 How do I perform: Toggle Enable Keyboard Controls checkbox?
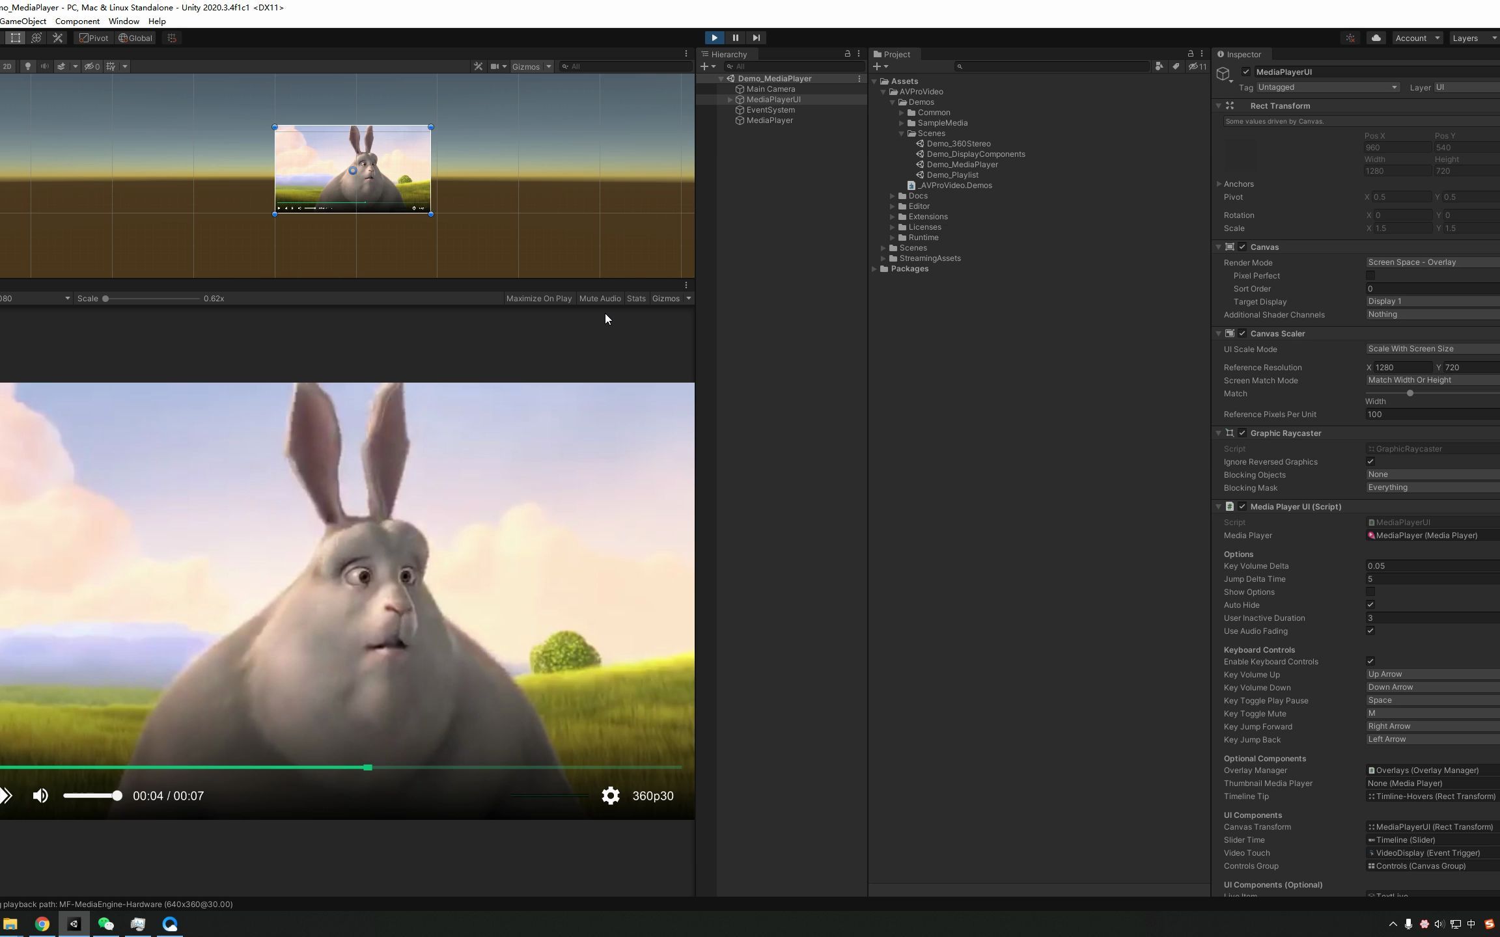(1370, 662)
